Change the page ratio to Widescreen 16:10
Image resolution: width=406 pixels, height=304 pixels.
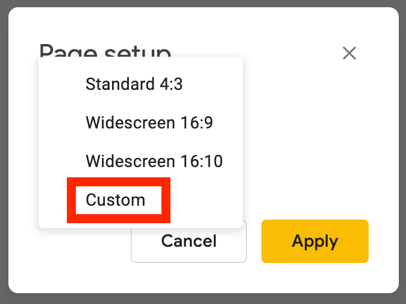(x=154, y=162)
